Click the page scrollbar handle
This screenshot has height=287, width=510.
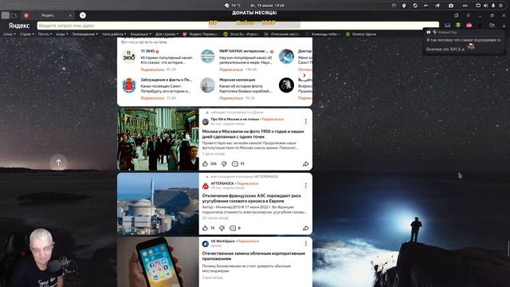[508, 248]
